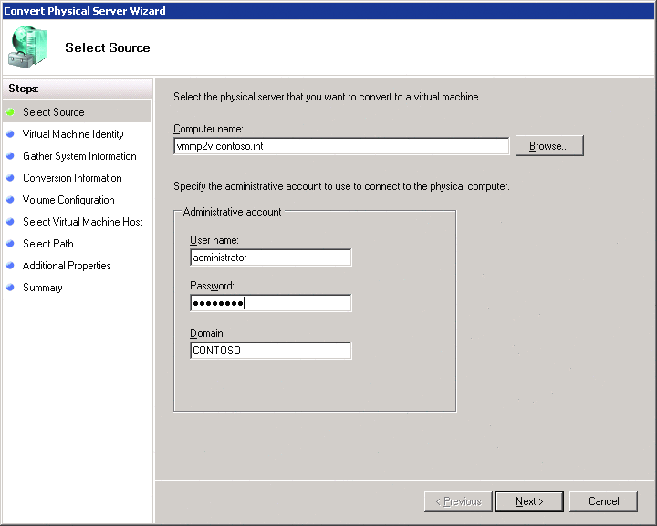Click the Previous button
The image size is (657, 526).
point(458,501)
